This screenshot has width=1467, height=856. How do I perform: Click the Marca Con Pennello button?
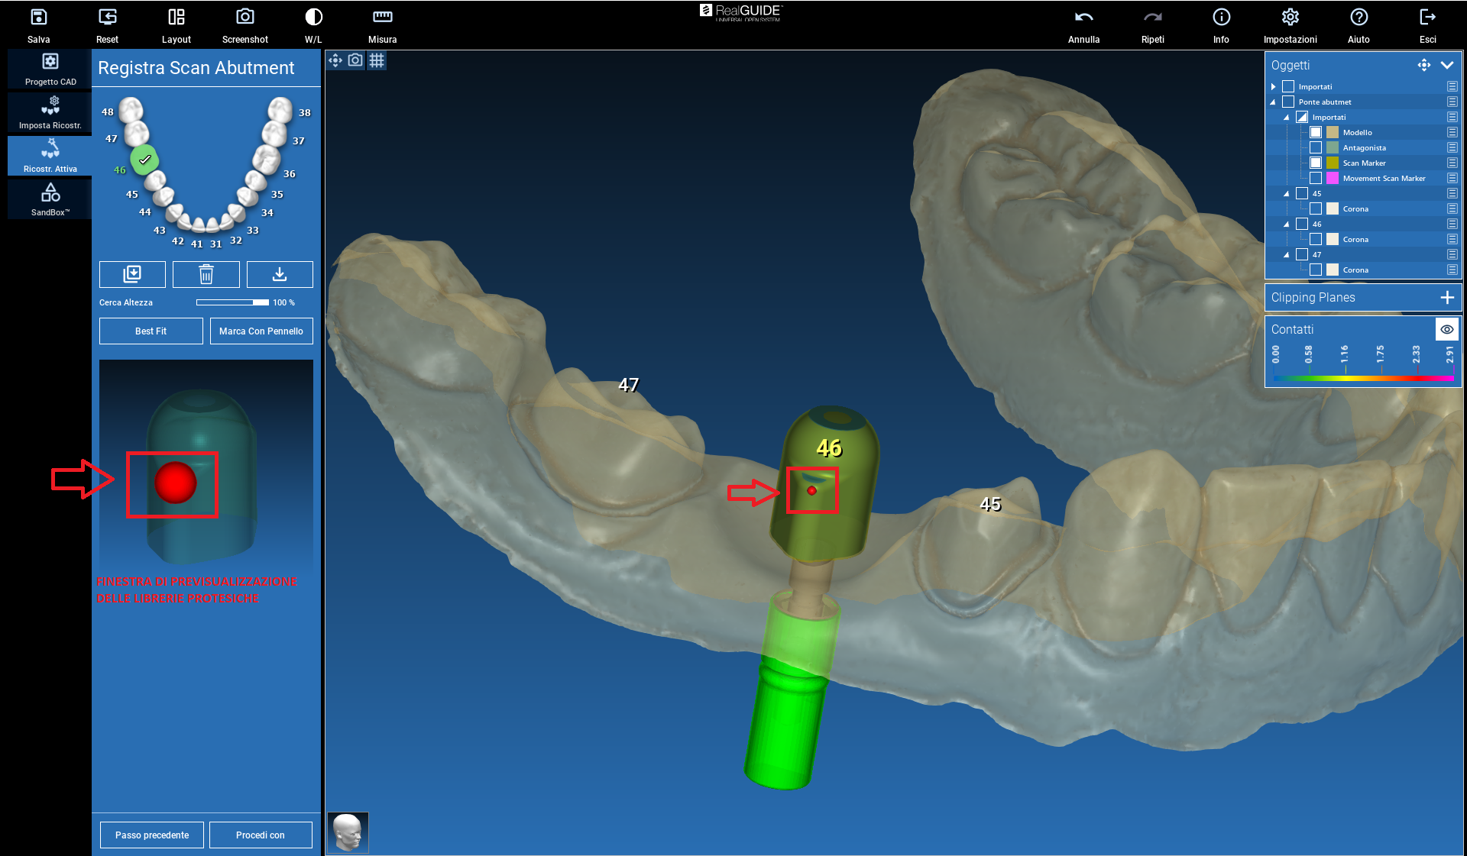pyautogui.click(x=261, y=331)
